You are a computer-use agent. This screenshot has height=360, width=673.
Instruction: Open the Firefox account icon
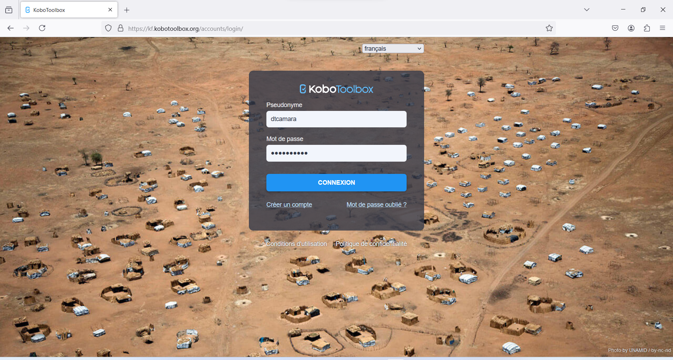[x=631, y=28]
